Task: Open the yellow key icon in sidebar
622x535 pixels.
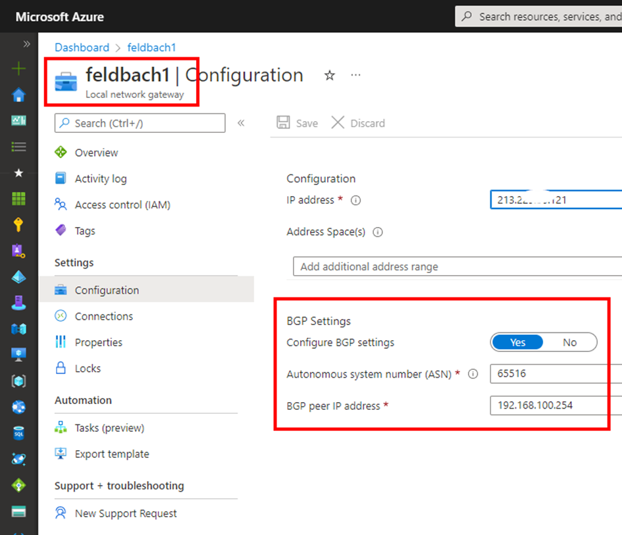Action: coord(18,224)
